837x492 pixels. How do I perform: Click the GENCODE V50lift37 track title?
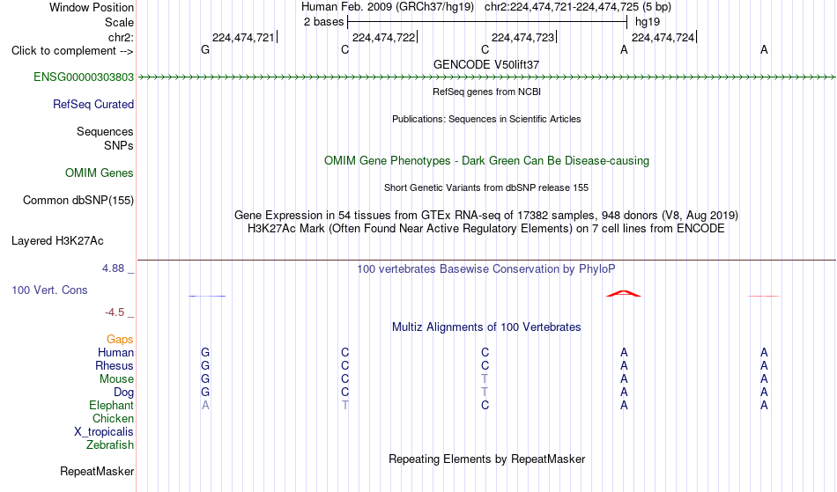pyautogui.click(x=486, y=65)
